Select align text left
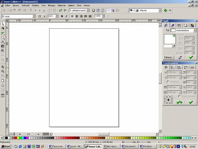Viewport: 198px width, 149px height. pos(72,16)
